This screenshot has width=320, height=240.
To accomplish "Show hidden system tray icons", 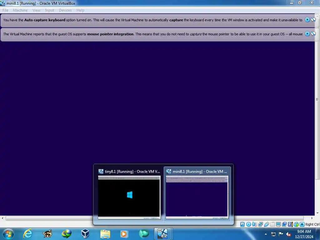I will click(266, 234).
